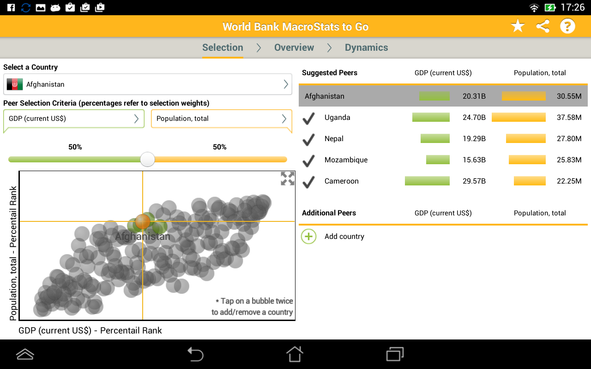Tap the battery status icon
The height and width of the screenshot is (369, 591).
(x=550, y=7)
